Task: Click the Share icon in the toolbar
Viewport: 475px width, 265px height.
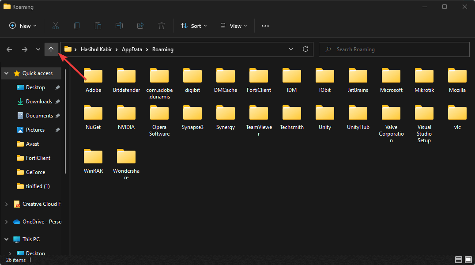Action: click(140, 26)
